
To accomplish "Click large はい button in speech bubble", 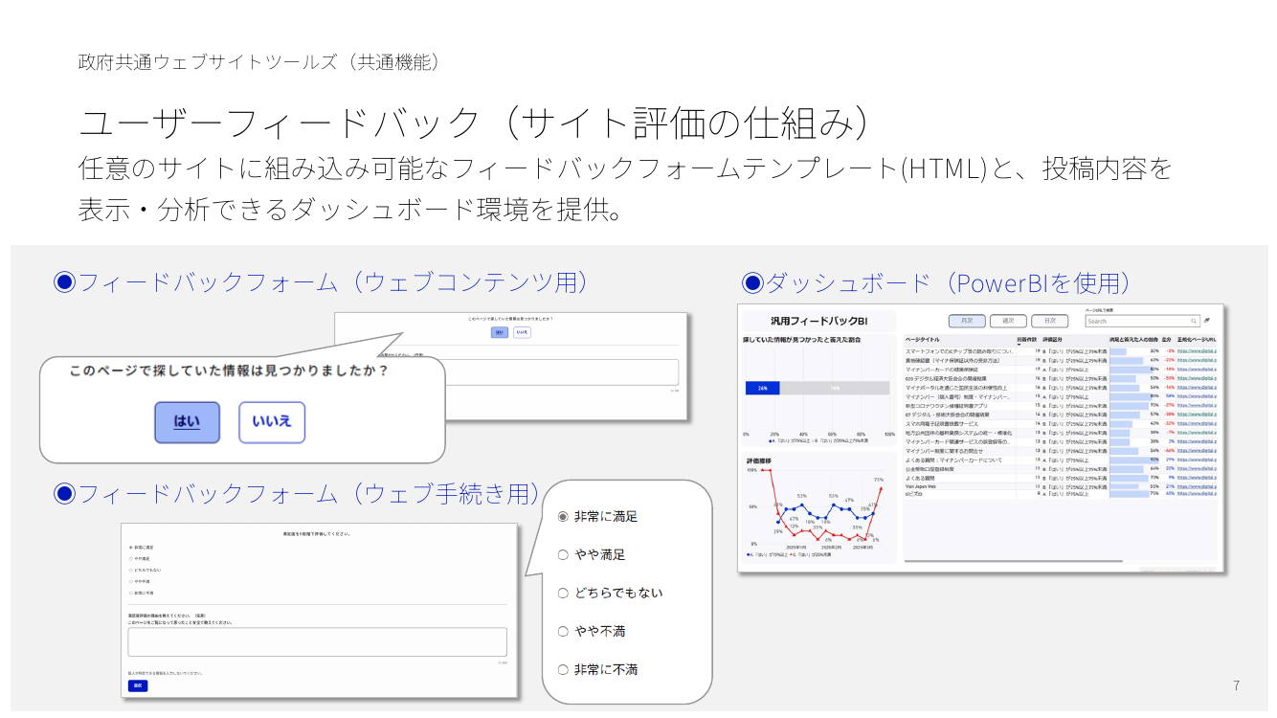I will click(188, 422).
